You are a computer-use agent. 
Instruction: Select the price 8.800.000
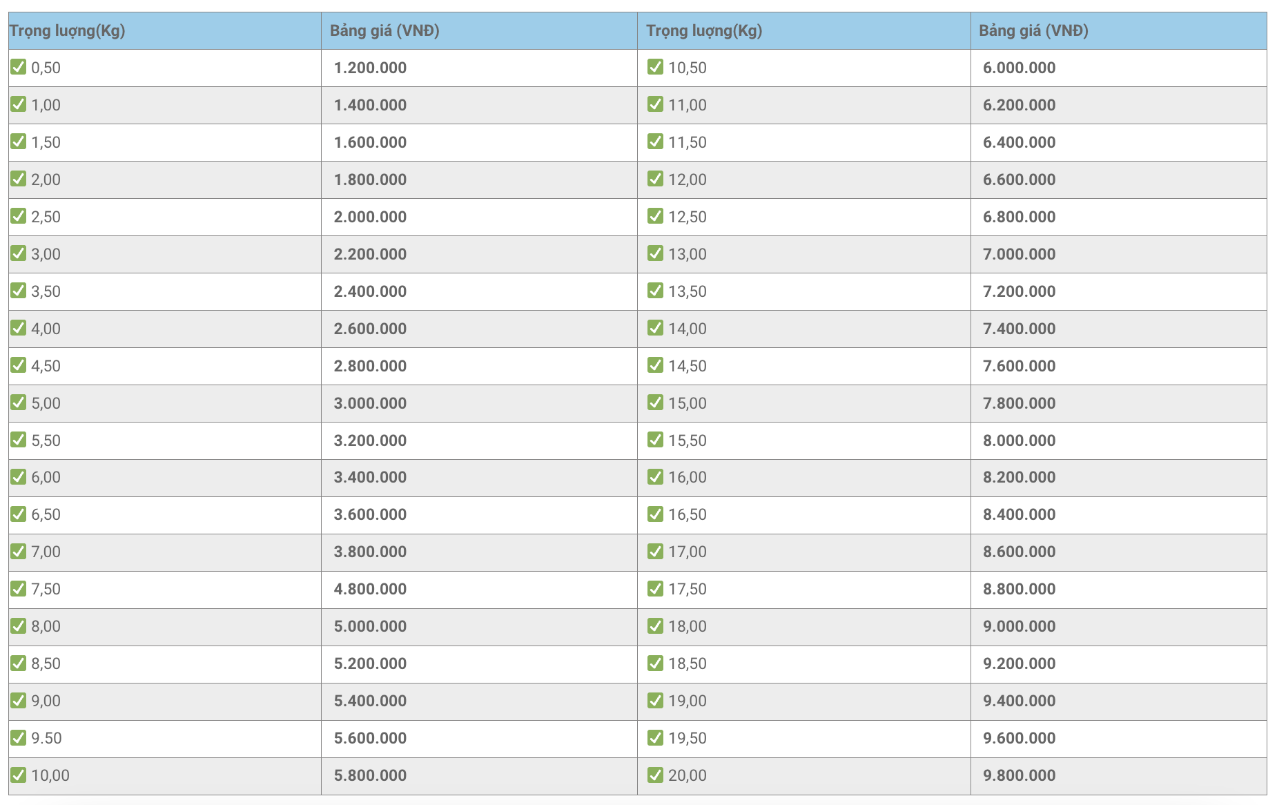[x=1020, y=589]
